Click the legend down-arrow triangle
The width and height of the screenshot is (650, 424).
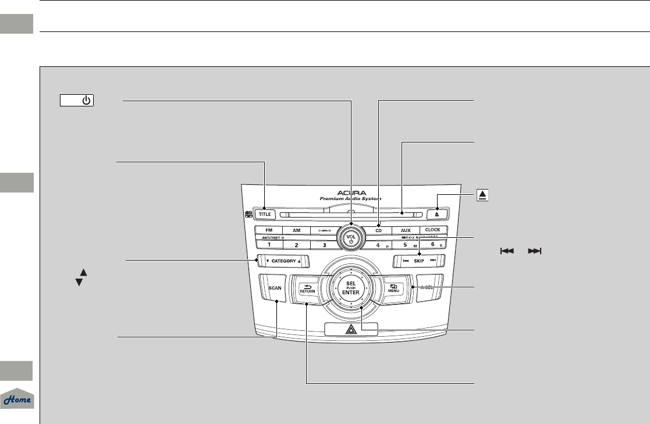click(79, 282)
